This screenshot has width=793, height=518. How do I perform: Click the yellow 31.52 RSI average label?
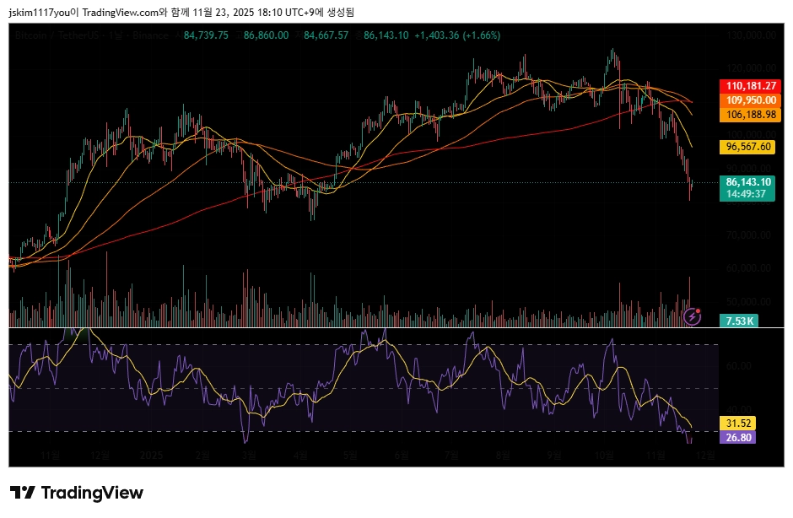[738, 423]
